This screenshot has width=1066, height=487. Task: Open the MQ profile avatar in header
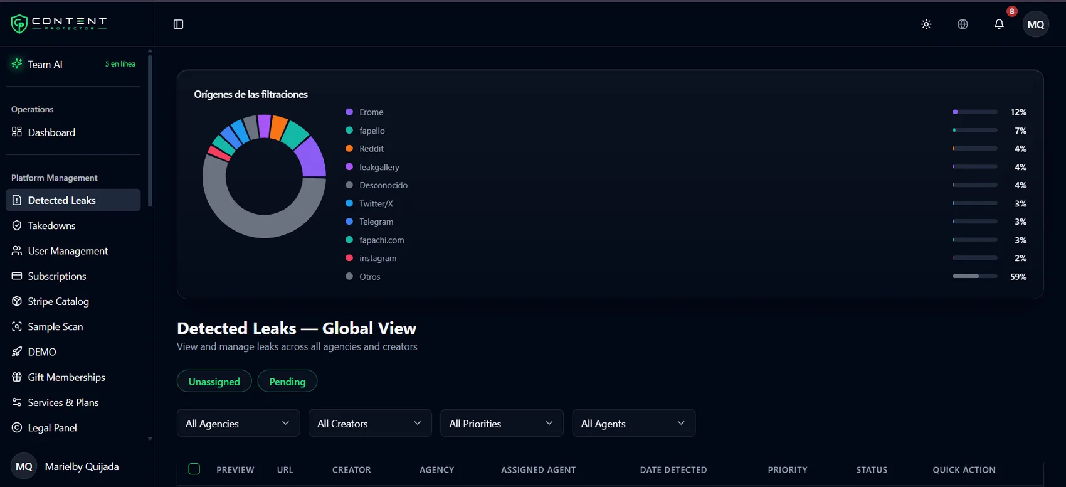(x=1036, y=24)
